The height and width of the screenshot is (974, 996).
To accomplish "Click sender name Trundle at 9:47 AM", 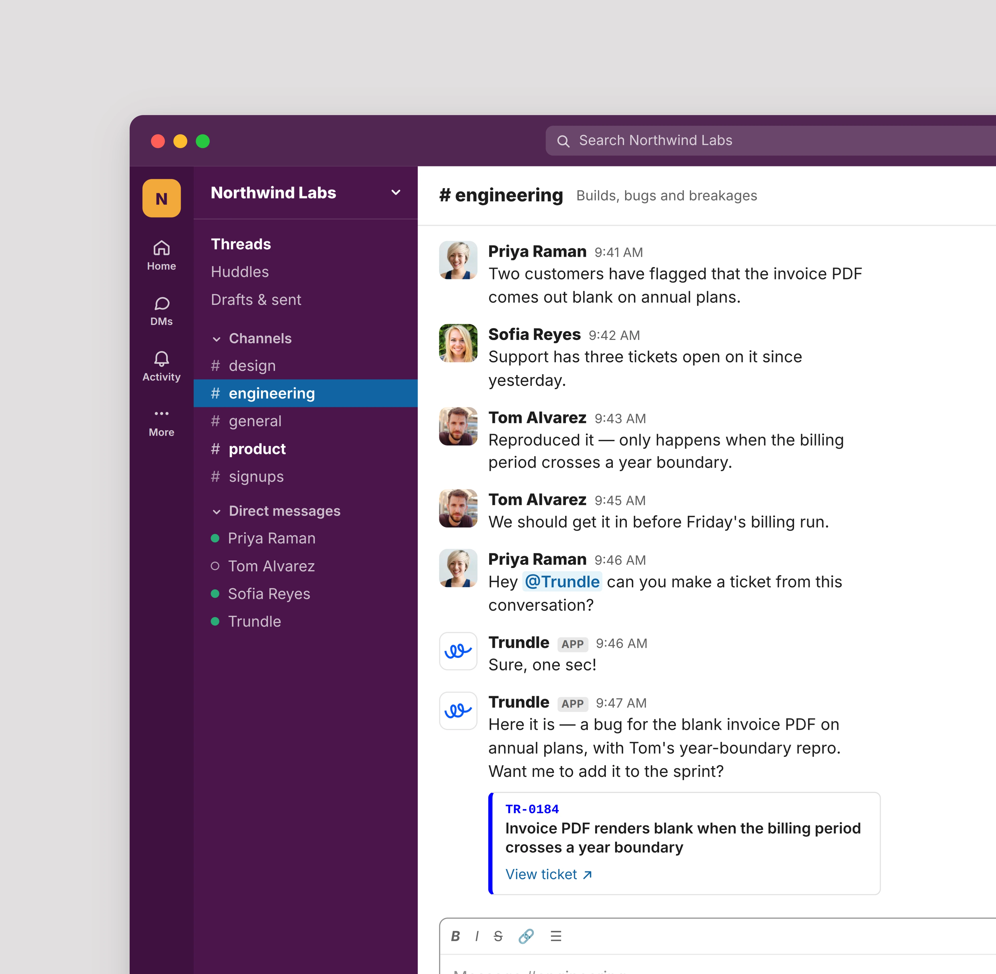I will tap(519, 702).
